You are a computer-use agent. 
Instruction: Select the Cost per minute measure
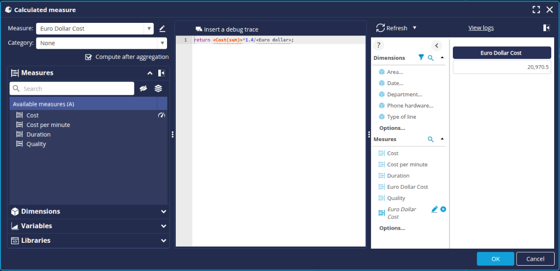click(48, 125)
